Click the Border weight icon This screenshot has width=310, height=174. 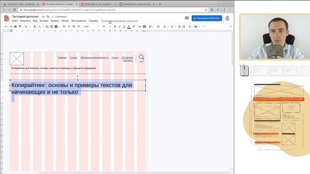pyautogui.click(x=74, y=27)
